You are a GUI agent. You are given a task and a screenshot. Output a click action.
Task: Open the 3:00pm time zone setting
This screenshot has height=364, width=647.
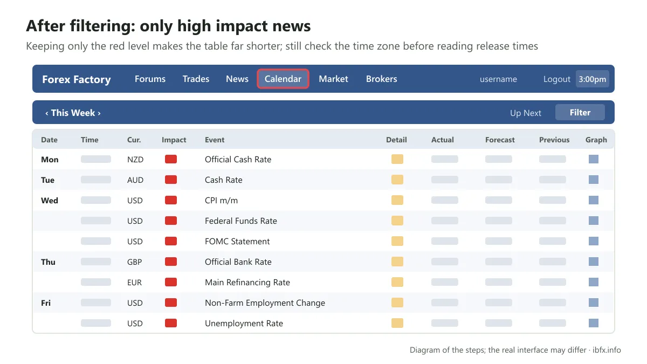click(x=593, y=79)
